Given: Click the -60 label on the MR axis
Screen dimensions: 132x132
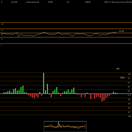Looking at the screenshot, I should pos(129,108).
